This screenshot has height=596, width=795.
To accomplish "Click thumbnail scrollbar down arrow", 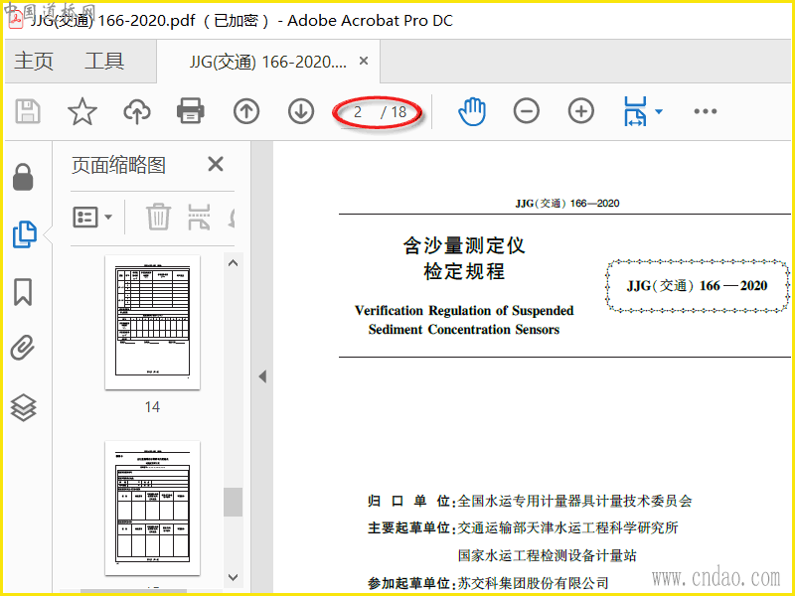I will (x=234, y=577).
